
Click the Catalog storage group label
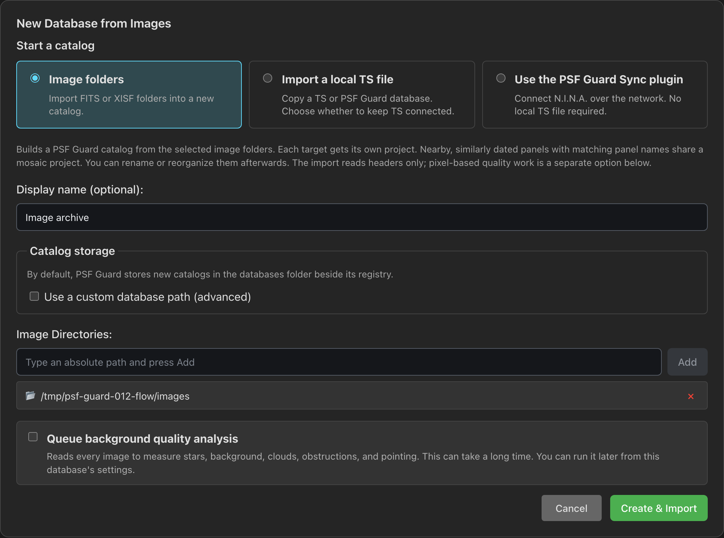point(72,251)
